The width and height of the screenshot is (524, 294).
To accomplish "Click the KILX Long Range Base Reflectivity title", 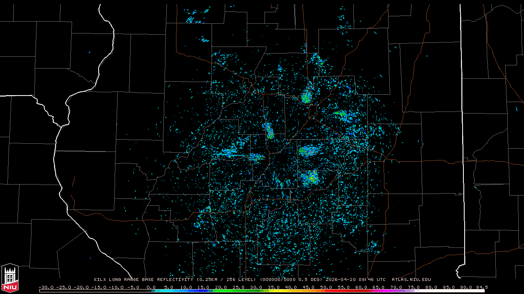I will point(145,280).
